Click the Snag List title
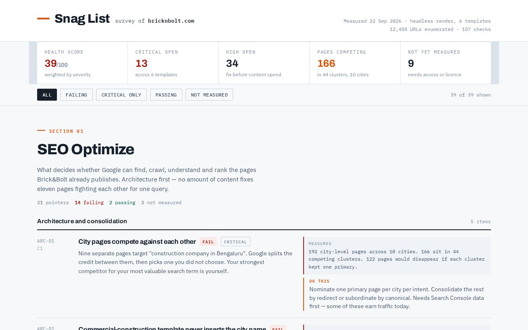Screen dimensions: 528x330 (x=82, y=19)
